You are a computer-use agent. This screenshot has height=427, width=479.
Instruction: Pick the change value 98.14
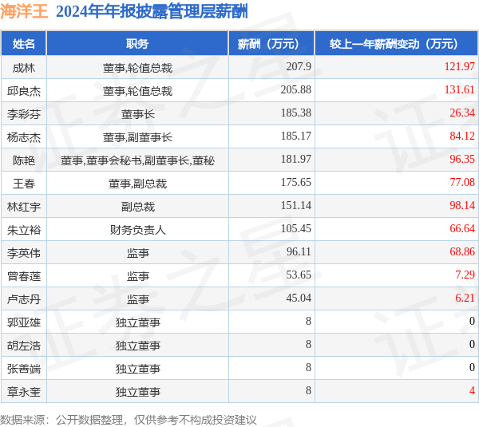pos(462,205)
